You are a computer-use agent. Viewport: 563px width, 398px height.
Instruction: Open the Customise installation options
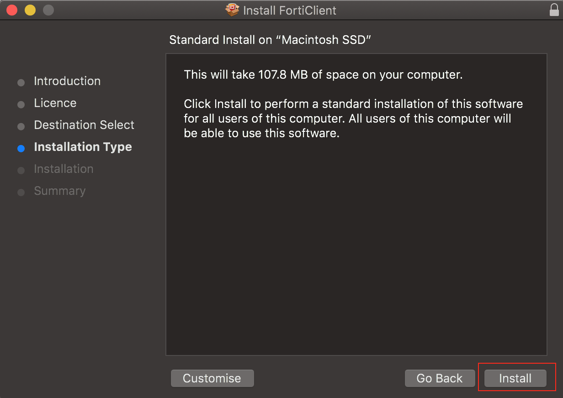click(x=212, y=378)
